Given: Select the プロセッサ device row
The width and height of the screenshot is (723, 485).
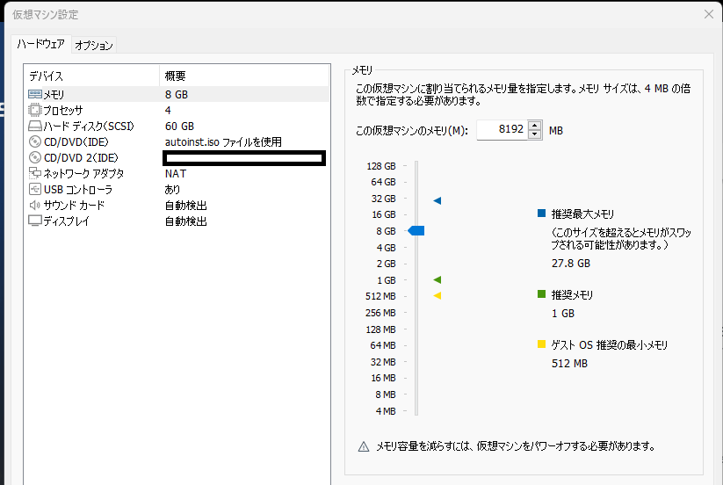Looking at the screenshot, I should point(177,110).
